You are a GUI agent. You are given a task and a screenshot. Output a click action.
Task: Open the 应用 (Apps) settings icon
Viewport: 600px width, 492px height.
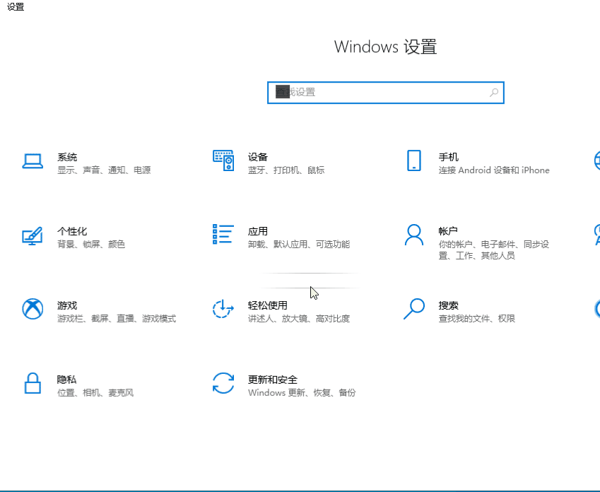click(x=223, y=235)
